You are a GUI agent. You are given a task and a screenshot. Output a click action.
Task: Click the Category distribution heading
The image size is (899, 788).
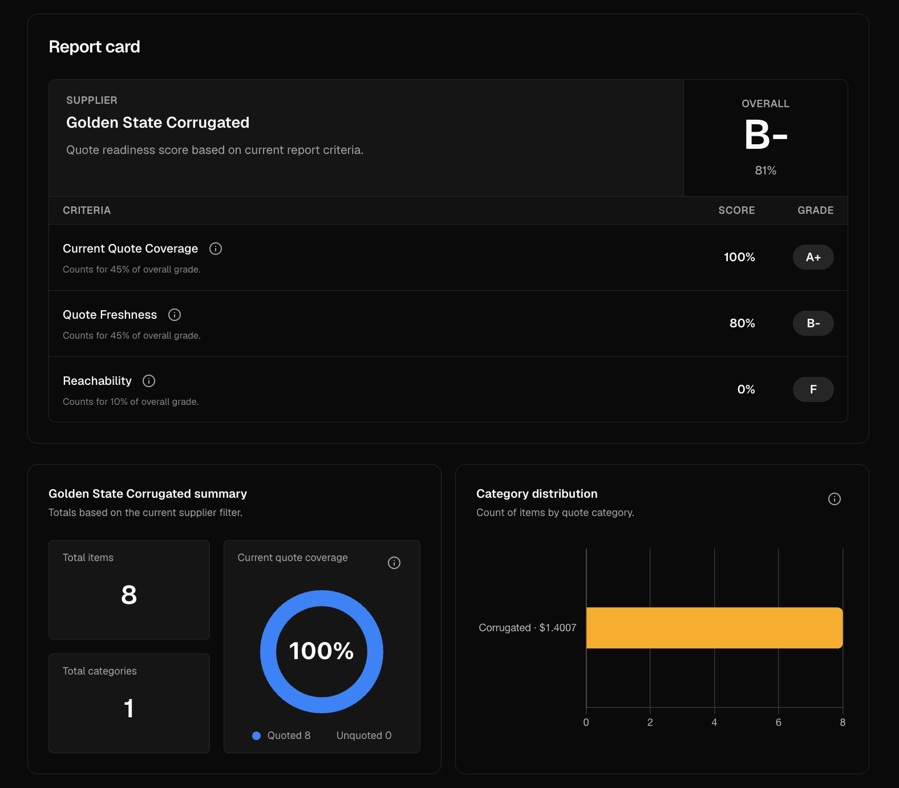coord(537,494)
